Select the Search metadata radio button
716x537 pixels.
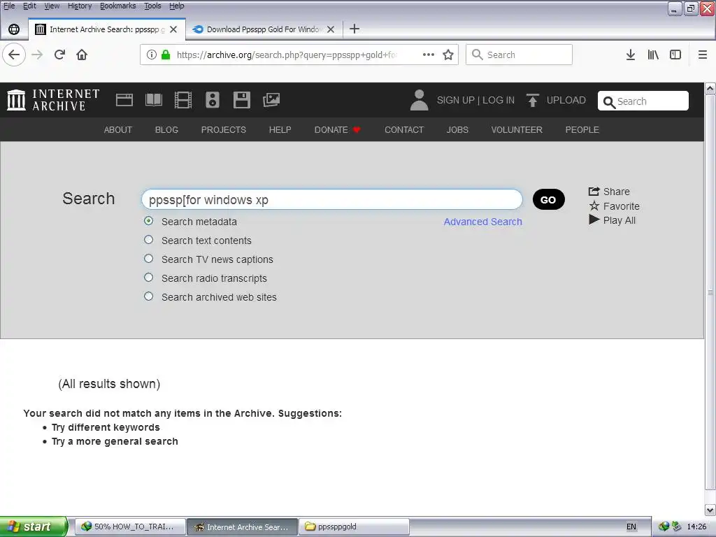click(x=148, y=221)
